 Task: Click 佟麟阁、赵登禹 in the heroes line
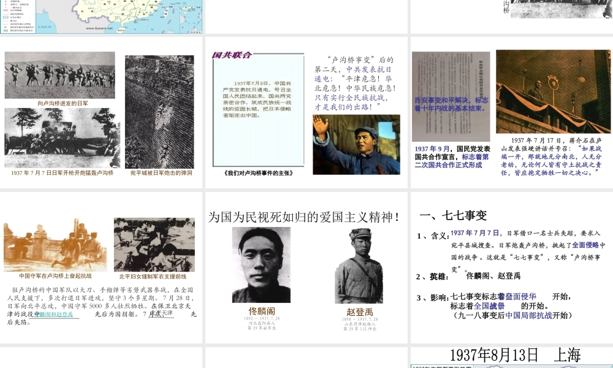pyautogui.click(x=493, y=276)
